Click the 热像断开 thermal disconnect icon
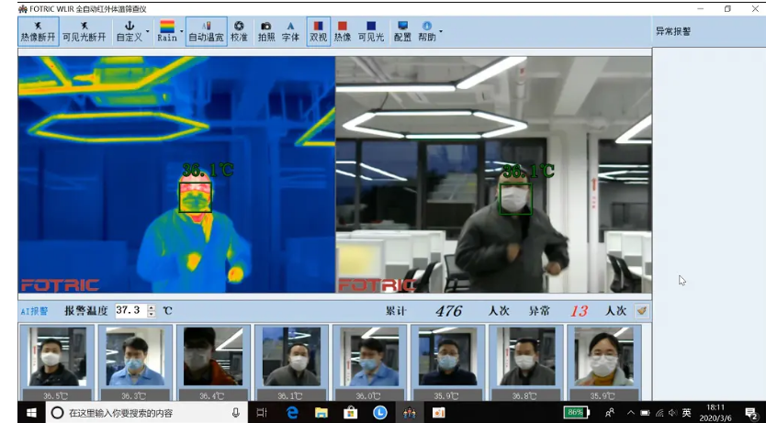The height and width of the screenshot is (423, 766). [39, 30]
